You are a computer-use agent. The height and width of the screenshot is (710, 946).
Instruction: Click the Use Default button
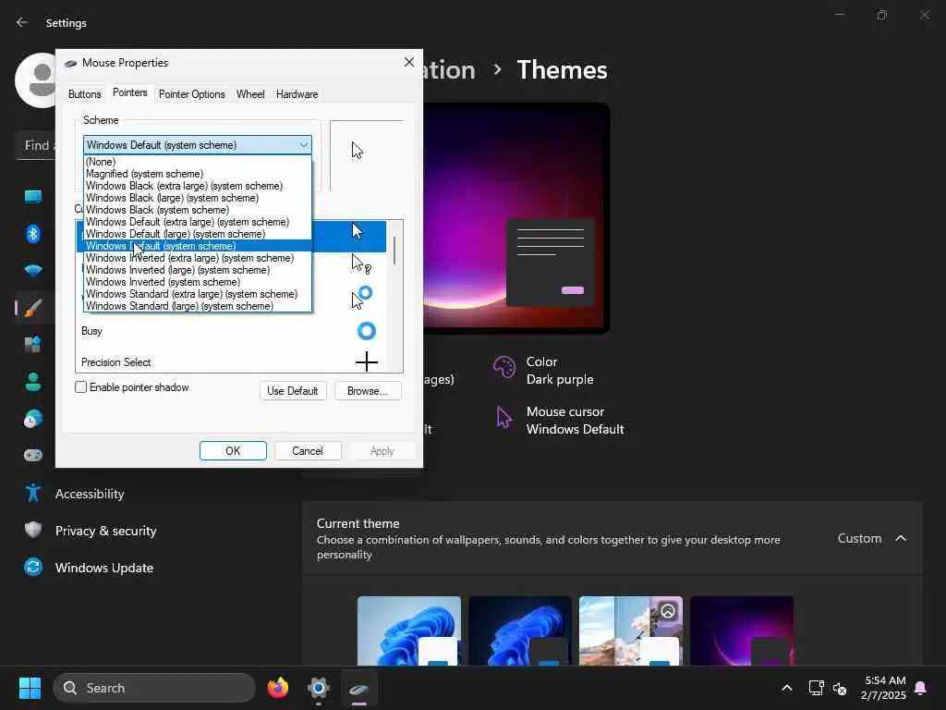point(293,391)
